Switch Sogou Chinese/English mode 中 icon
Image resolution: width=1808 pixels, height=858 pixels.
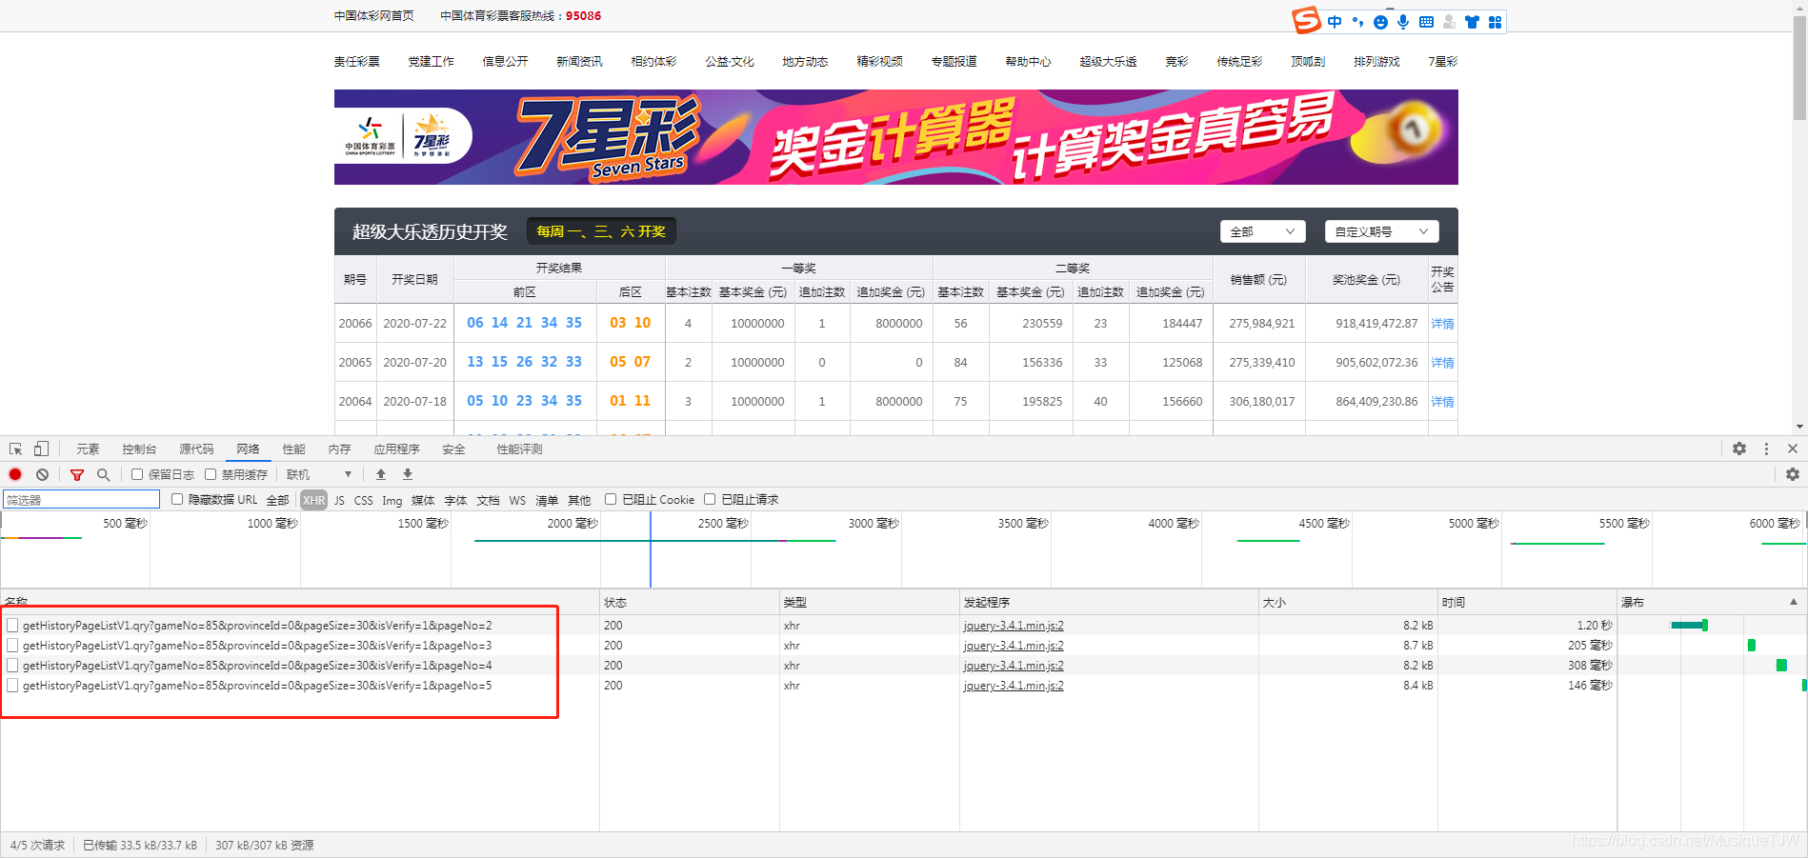[x=1335, y=22]
